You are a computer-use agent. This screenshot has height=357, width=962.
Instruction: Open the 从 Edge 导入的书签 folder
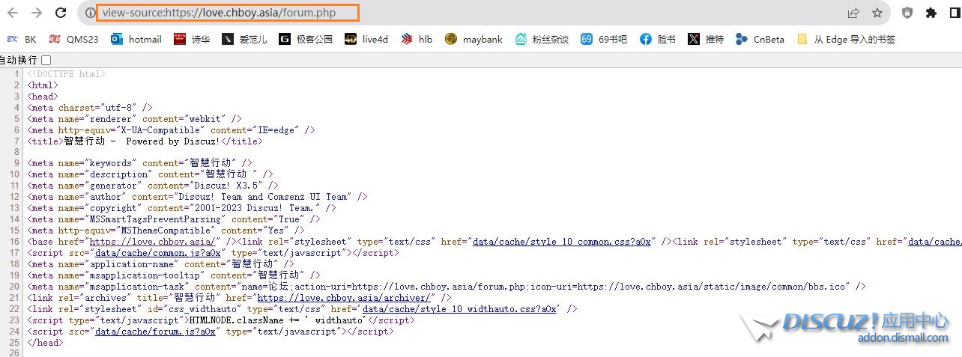pyautogui.click(x=846, y=39)
